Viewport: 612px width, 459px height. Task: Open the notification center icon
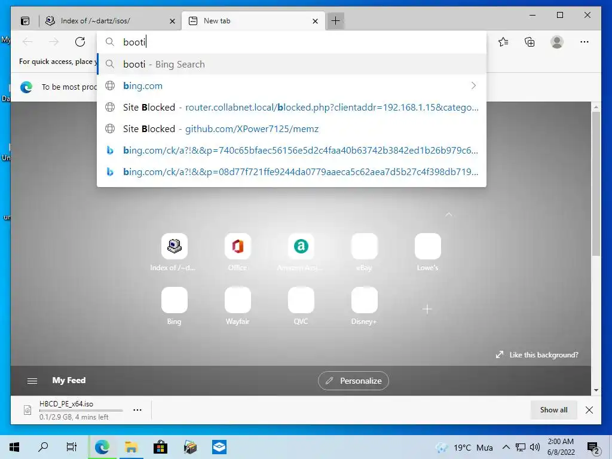593,448
